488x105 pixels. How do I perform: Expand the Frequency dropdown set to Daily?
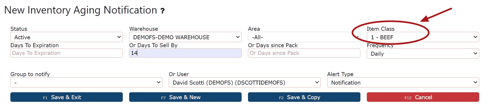point(423,54)
